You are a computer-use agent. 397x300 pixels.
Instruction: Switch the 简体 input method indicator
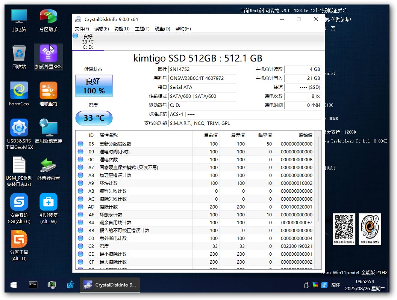click(x=336, y=285)
